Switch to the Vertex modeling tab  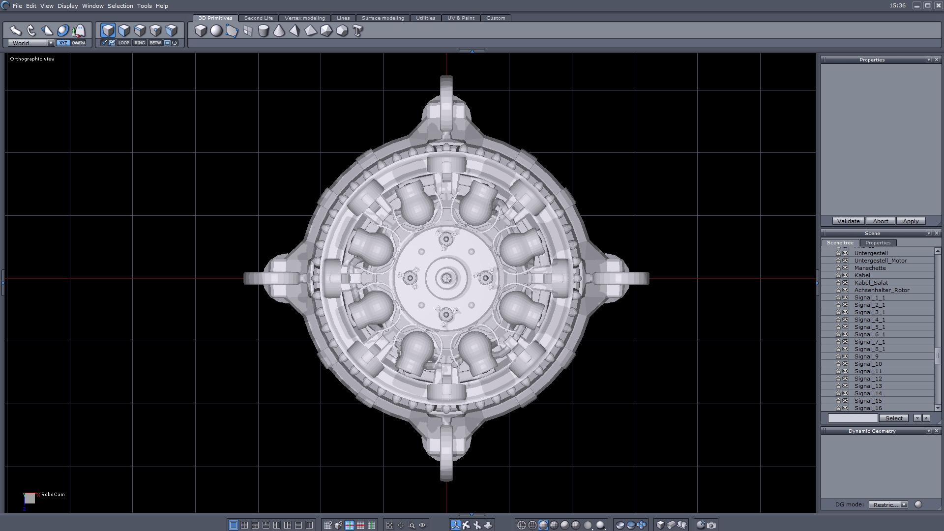(304, 18)
